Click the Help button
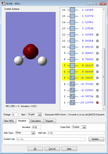The width and height of the screenshot is (108, 154). 69,149
